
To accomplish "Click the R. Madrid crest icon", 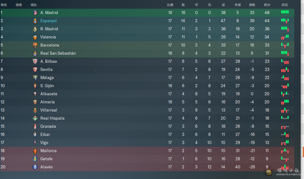I will [35, 29].
